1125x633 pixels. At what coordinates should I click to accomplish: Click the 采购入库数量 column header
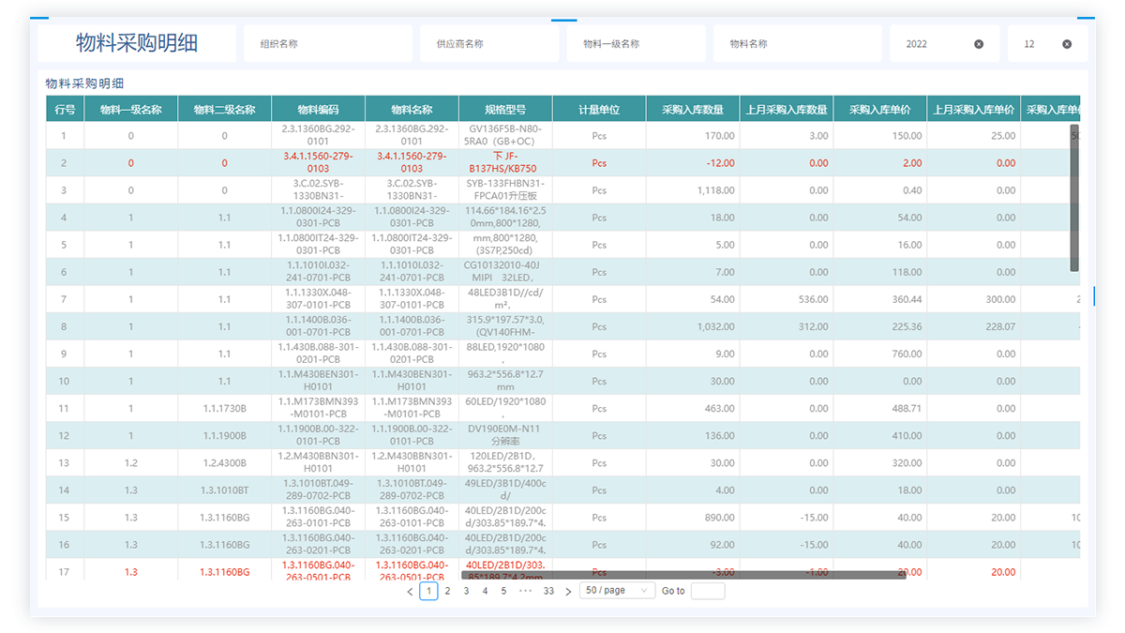pos(693,109)
